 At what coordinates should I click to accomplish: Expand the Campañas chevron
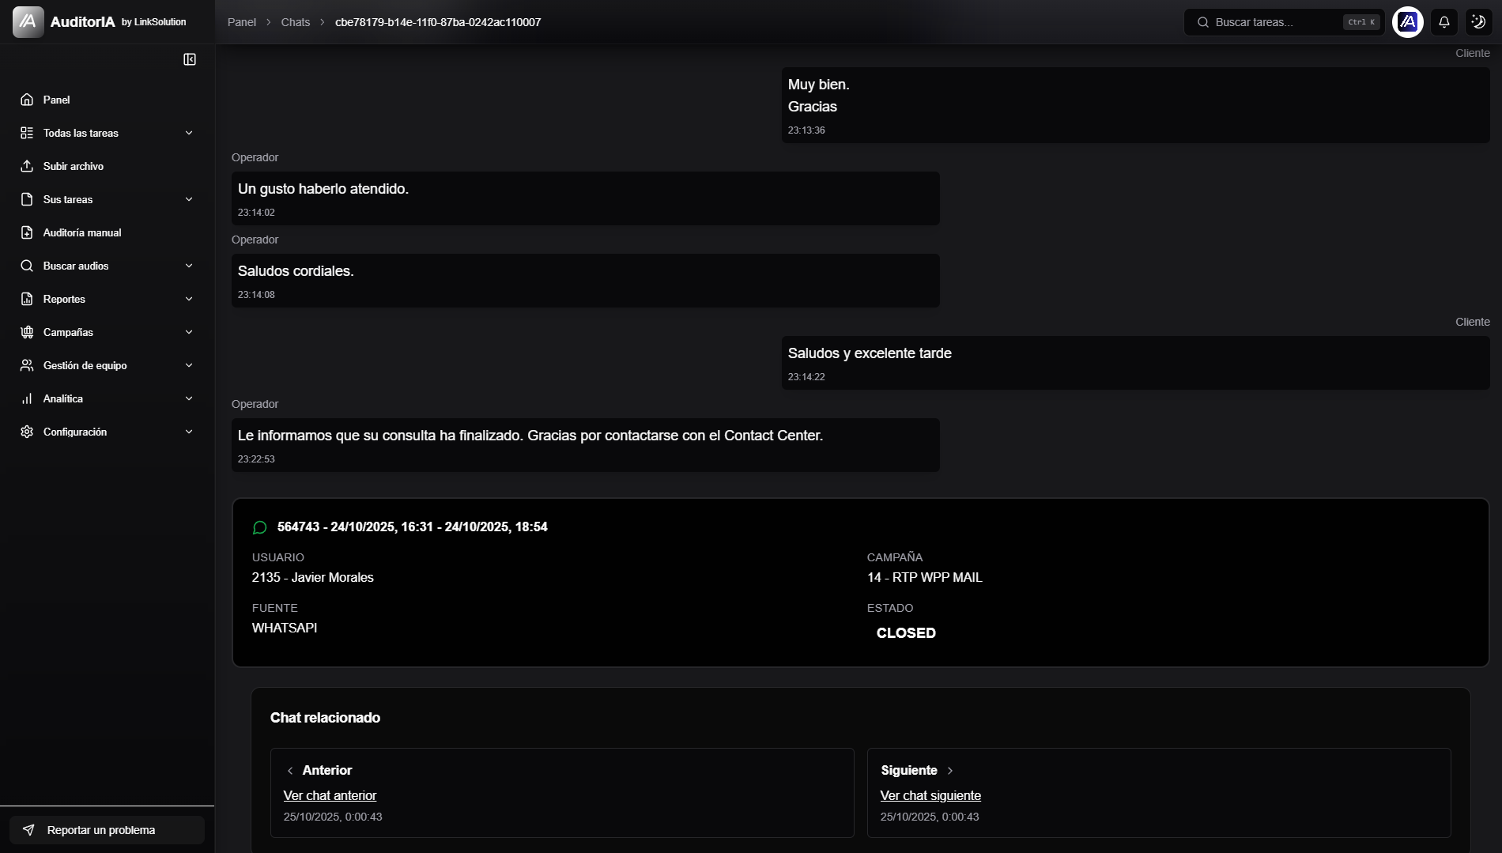(x=189, y=332)
